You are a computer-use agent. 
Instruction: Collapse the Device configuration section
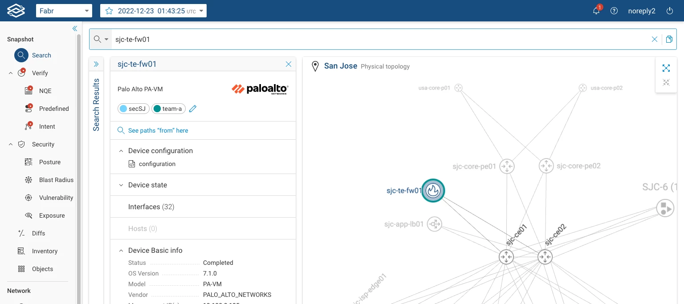pos(121,151)
